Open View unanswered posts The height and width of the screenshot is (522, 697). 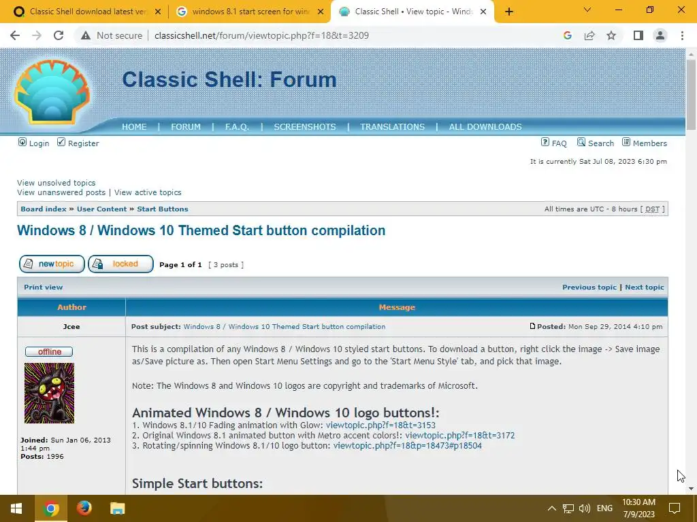click(x=61, y=192)
